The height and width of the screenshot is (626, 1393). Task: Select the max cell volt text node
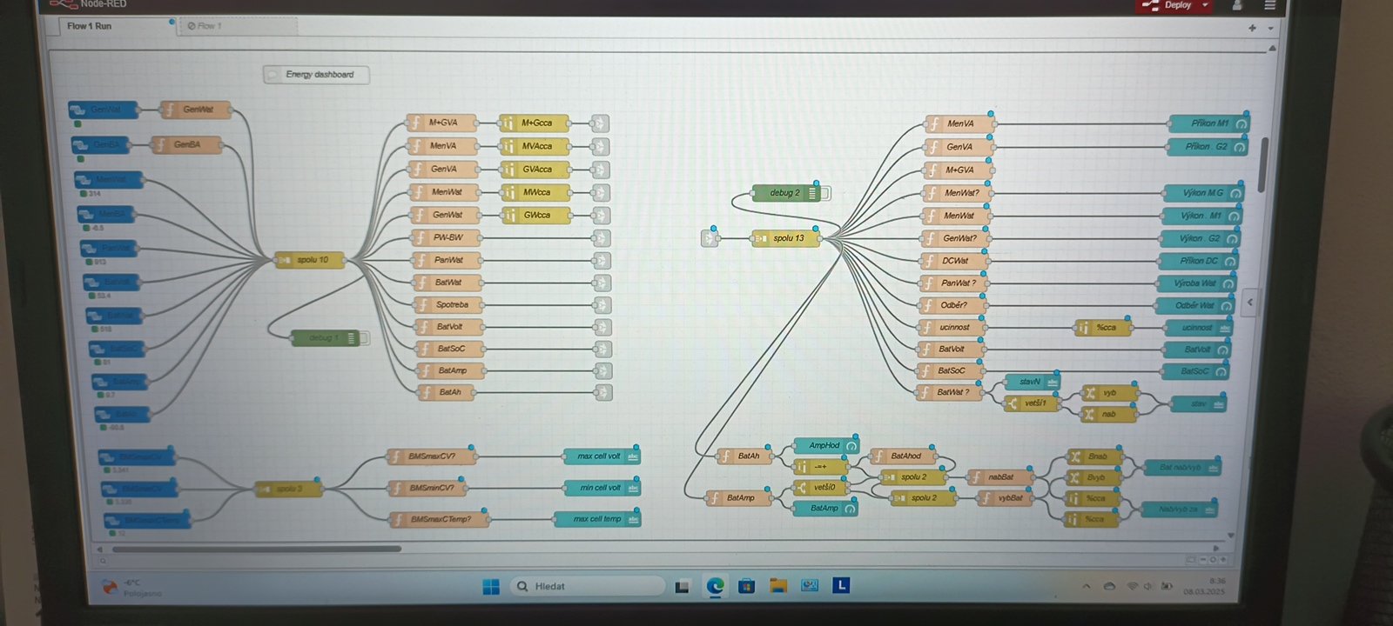tap(602, 456)
